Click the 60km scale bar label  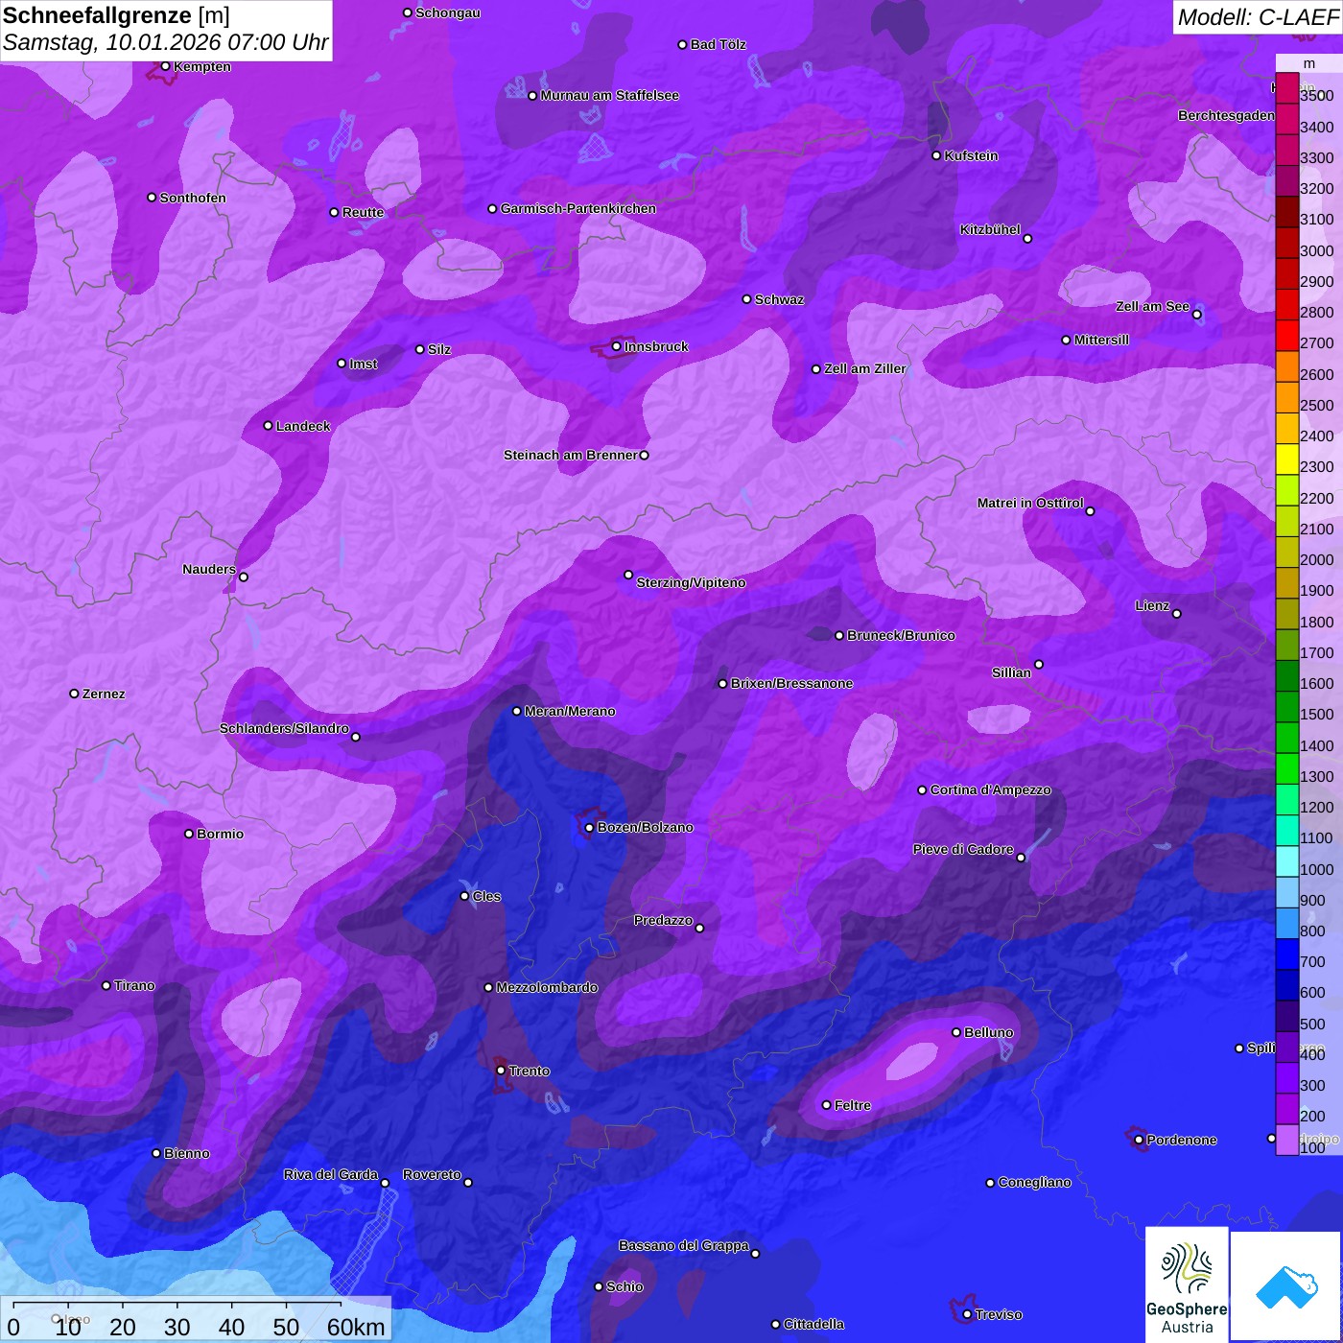(x=356, y=1327)
